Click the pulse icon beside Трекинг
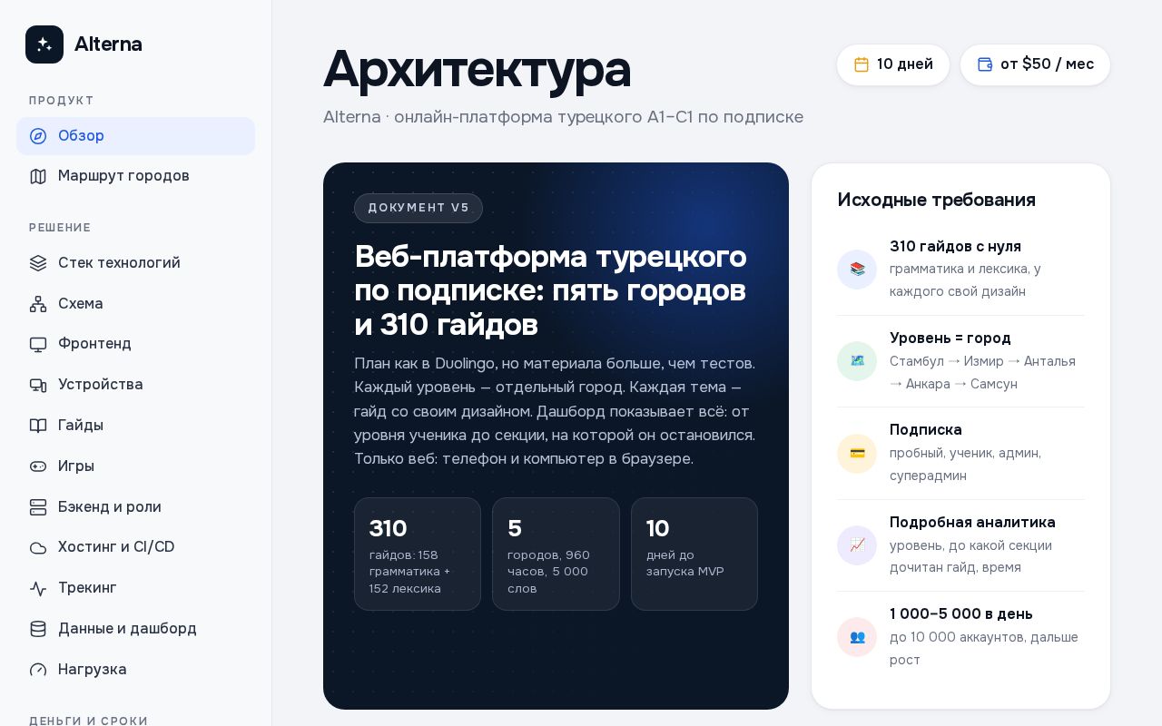Screen dimensions: 1162x726 click(x=38, y=588)
